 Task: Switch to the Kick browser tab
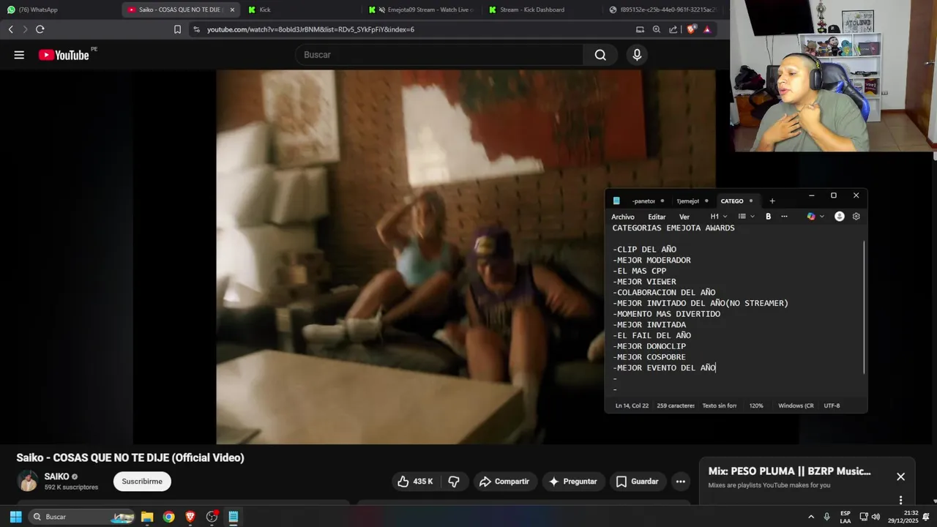click(x=300, y=10)
